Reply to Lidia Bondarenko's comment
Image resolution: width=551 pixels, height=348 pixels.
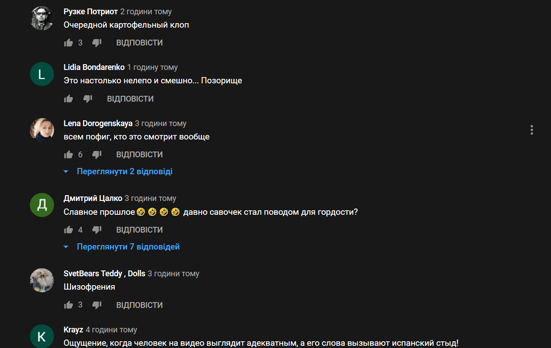click(x=130, y=99)
